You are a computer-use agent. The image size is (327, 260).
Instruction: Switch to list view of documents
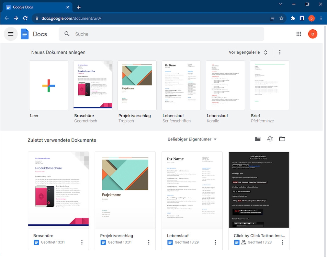pos(258,139)
